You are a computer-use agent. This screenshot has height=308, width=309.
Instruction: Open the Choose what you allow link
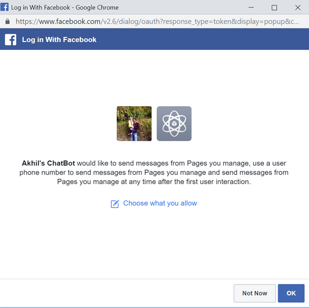[x=160, y=203]
